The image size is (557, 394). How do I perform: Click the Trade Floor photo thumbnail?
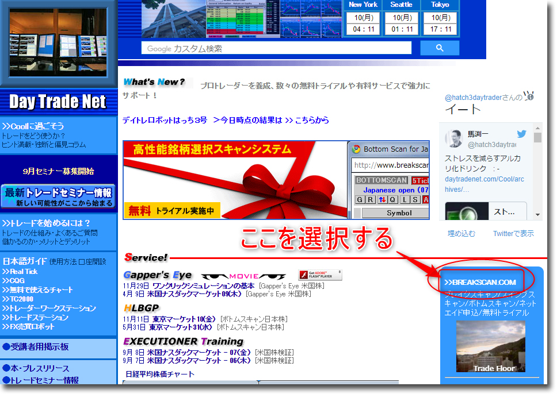click(490, 346)
